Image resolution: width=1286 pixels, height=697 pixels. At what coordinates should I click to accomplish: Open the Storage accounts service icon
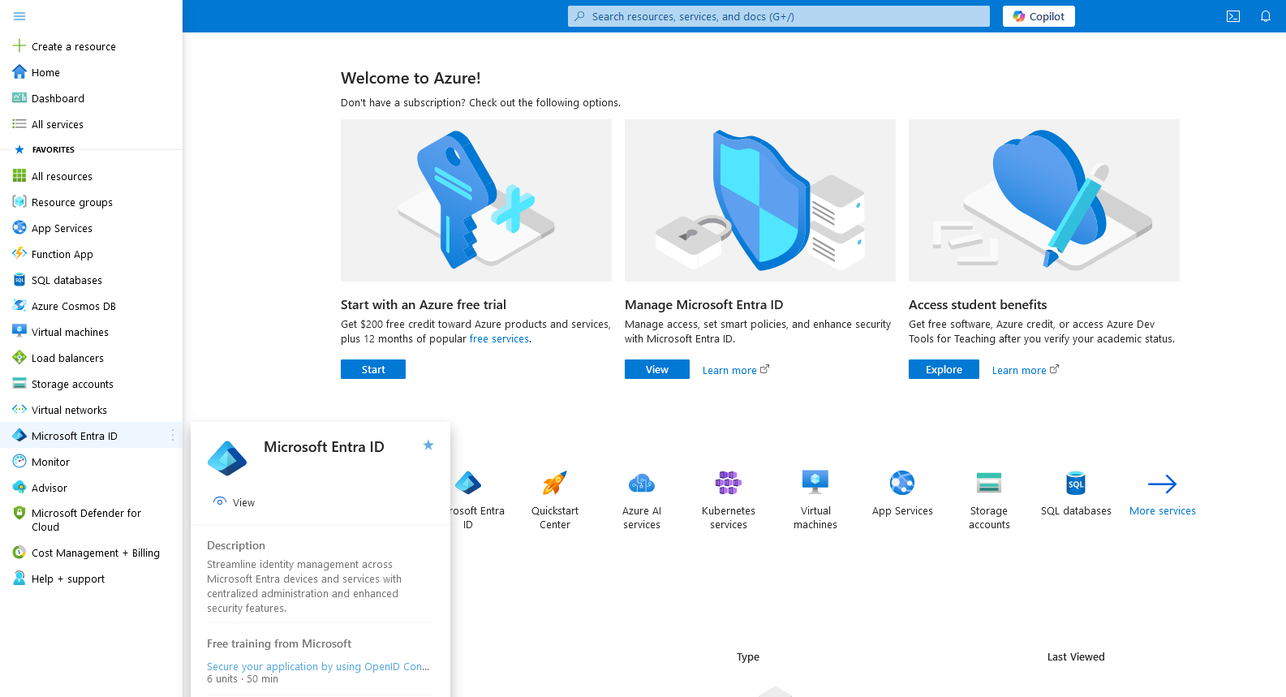coord(988,484)
